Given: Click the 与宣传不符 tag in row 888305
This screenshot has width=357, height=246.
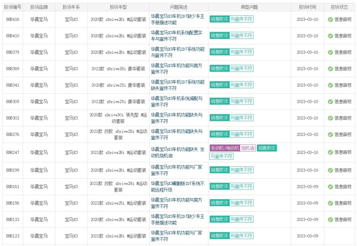Looking at the screenshot, I should click(x=241, y=101).
